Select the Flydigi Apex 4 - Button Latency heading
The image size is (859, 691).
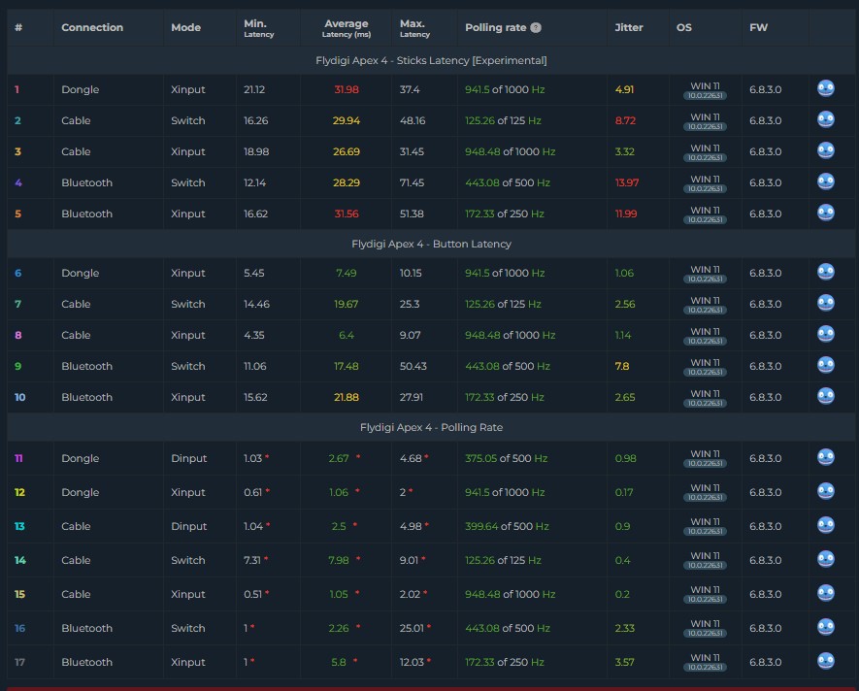pos(431,244)
